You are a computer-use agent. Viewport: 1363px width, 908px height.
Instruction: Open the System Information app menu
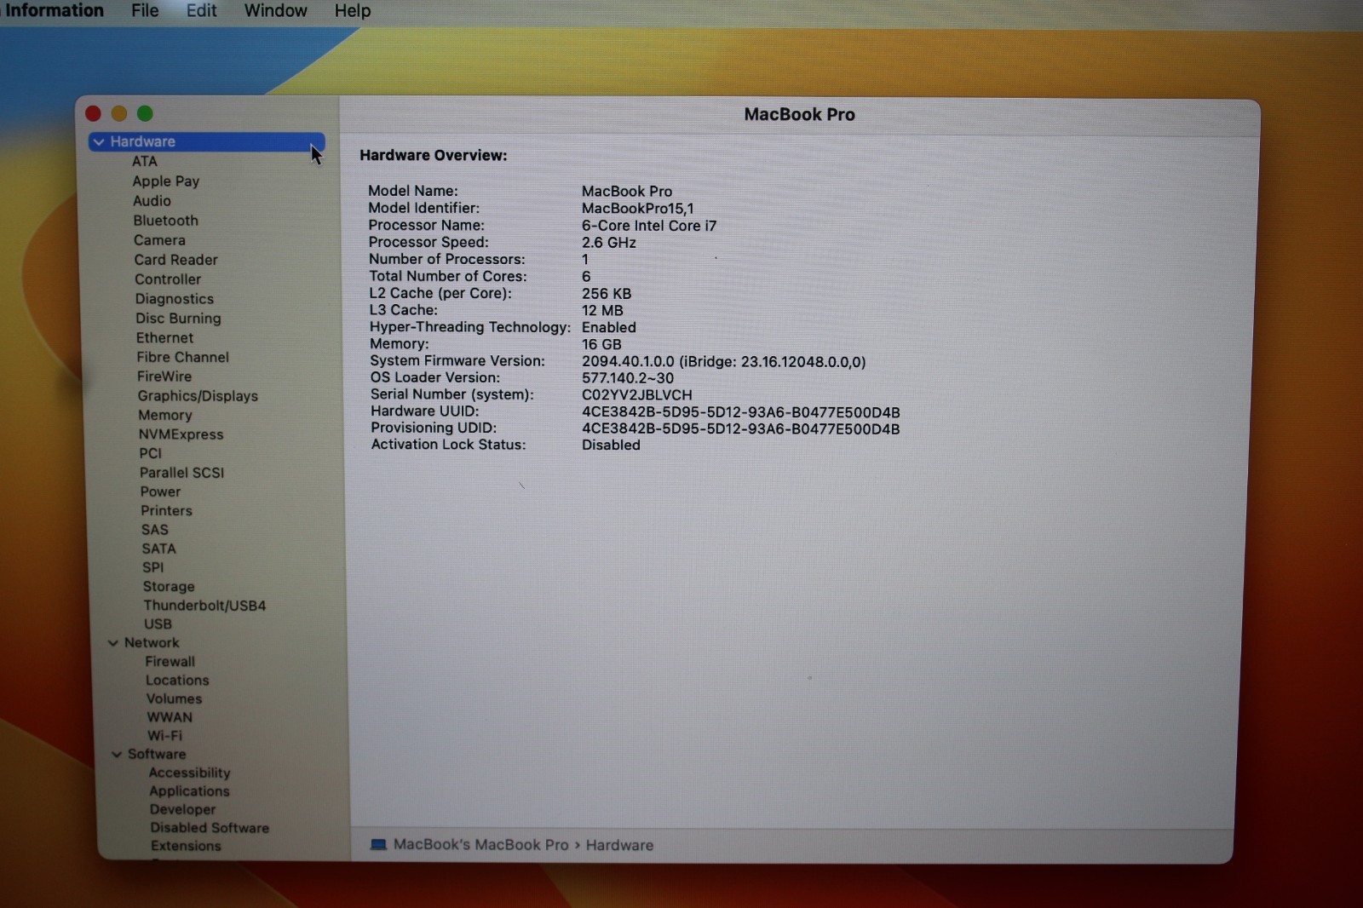53,11
